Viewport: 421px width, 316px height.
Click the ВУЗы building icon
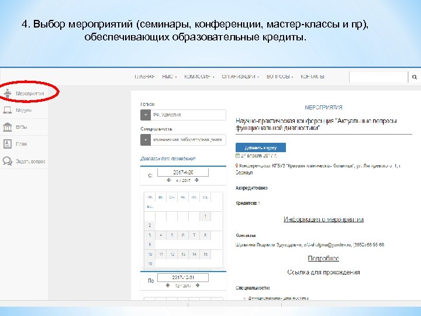click(7, 127)
